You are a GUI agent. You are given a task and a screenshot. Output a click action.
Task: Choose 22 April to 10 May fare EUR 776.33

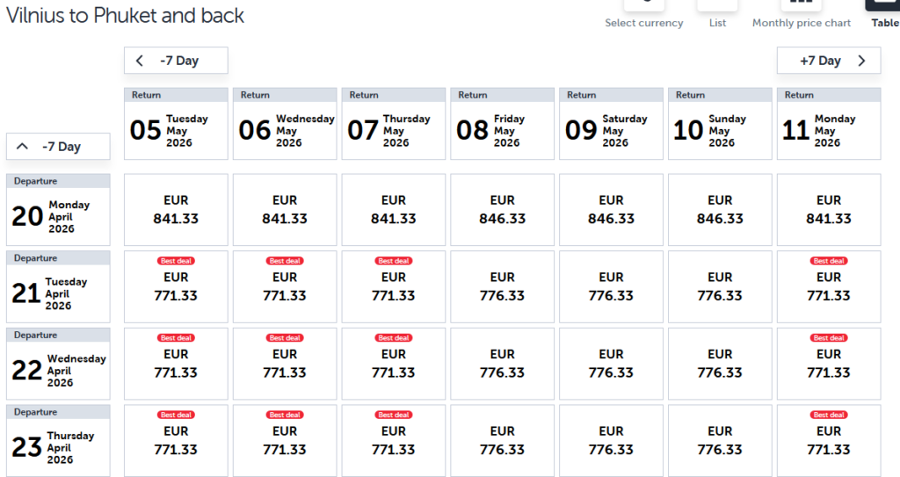720,364
